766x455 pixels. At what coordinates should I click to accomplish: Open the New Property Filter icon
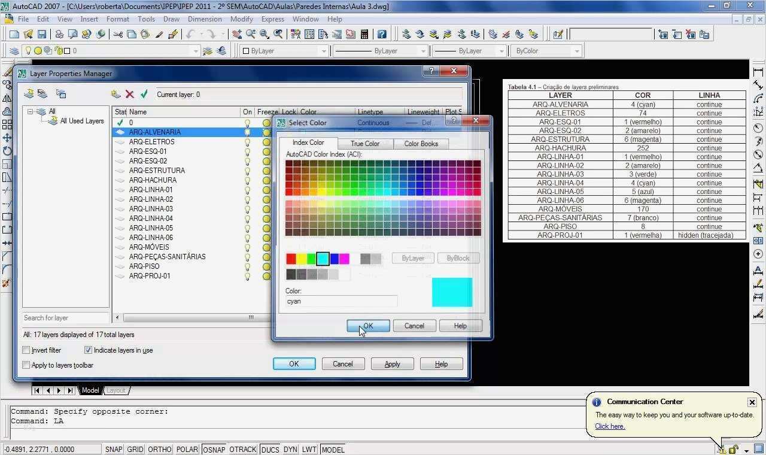[x=29, y=94]
